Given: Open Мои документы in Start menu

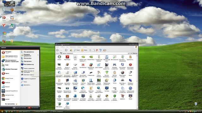Looking at the screenshot, I should (30, 52).
